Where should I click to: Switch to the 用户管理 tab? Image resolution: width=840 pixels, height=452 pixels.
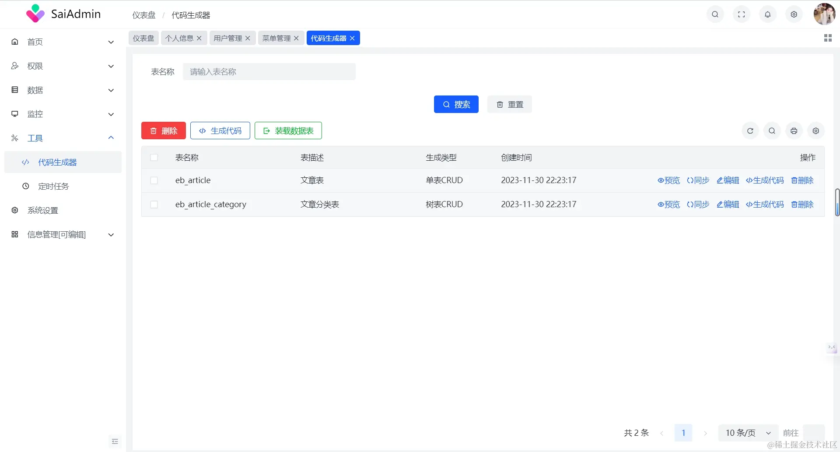tap(227, 38)
